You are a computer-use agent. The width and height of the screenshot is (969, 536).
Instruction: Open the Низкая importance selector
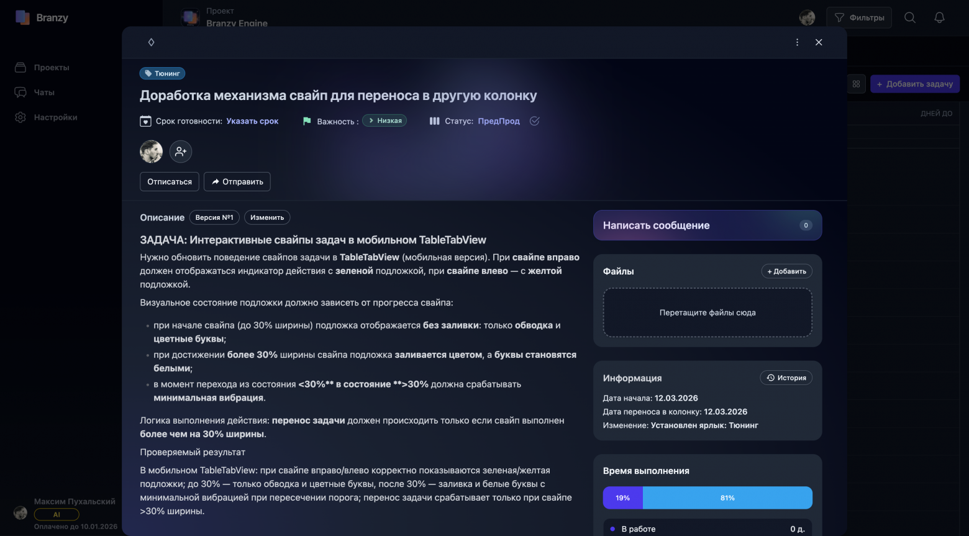[x=384, y=120]
